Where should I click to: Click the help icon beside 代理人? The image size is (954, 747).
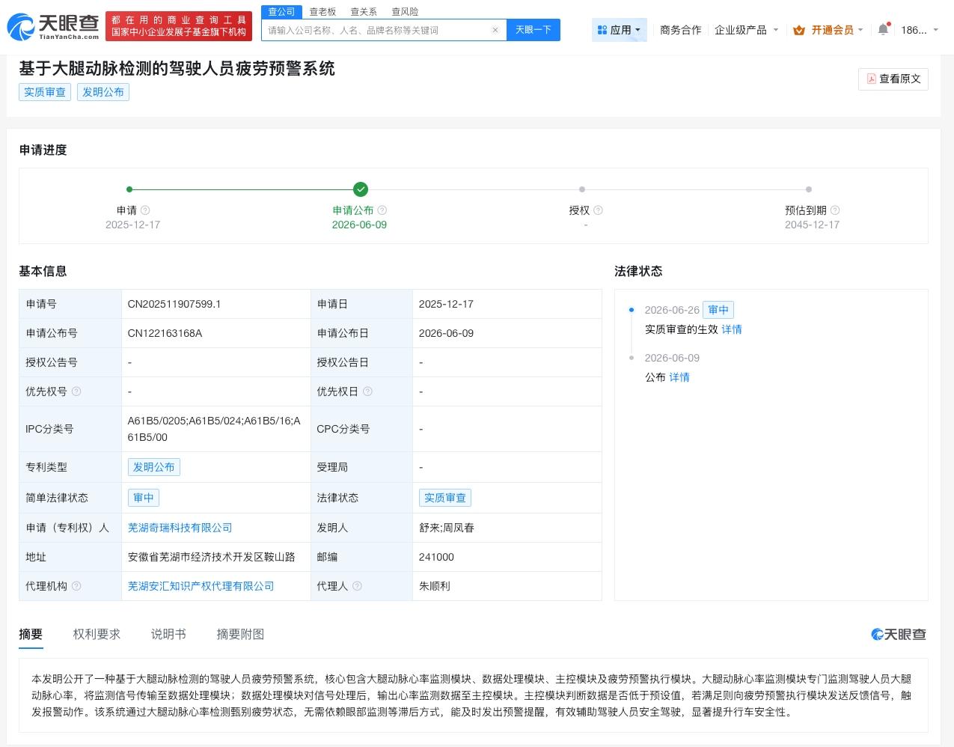[357, 586]
